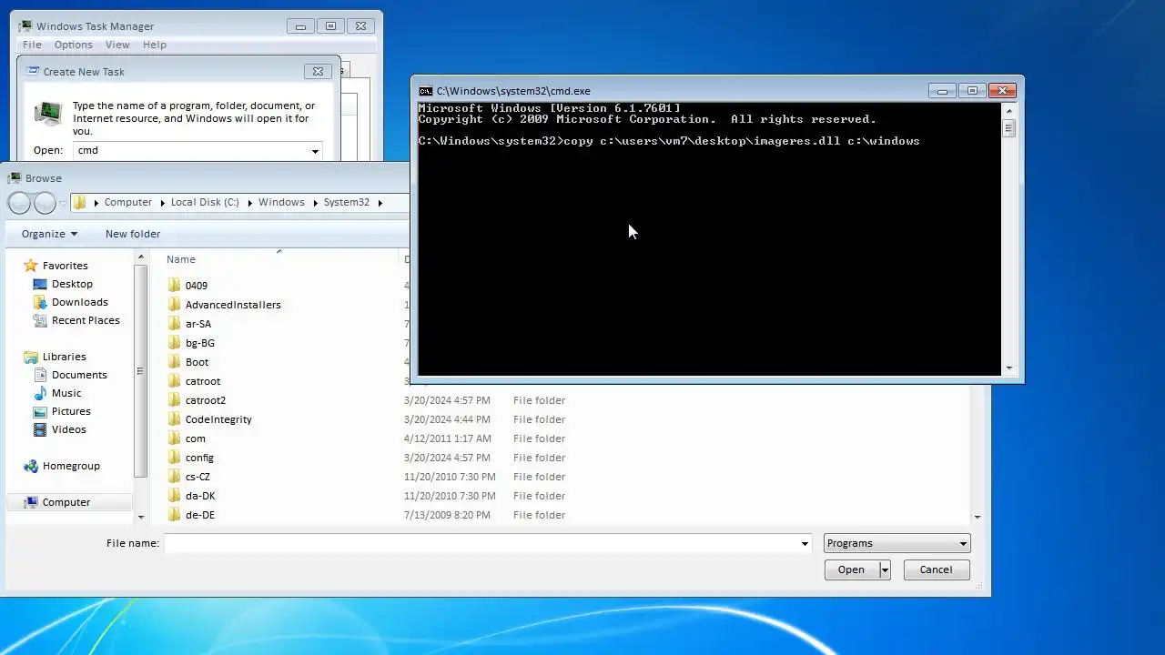Select the com folder icon

(x=175, y=438)
